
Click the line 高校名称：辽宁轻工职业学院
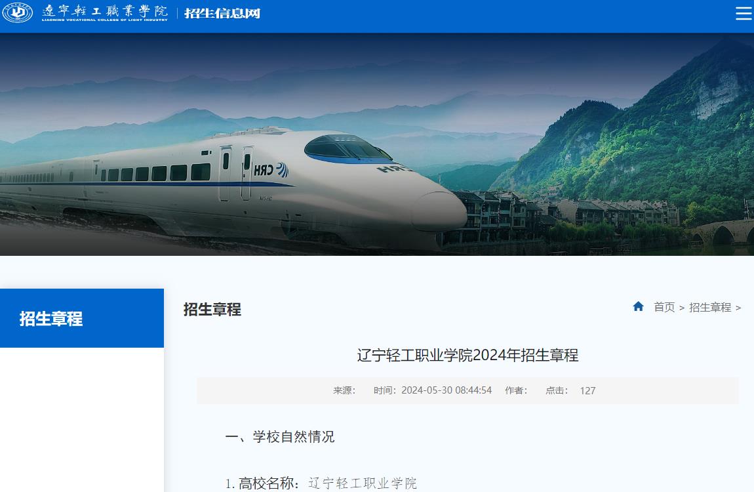click(321, 483)
